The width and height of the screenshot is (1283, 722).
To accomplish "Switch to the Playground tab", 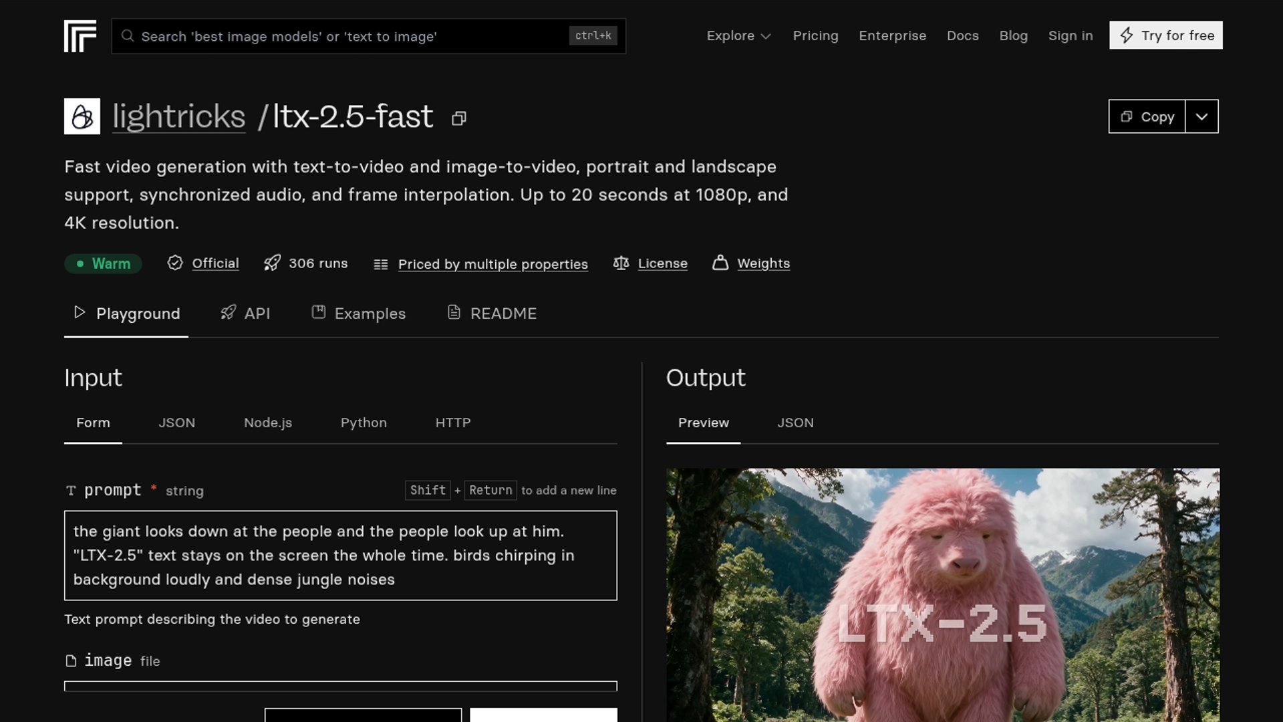I will [126, 314].
